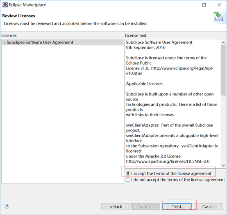Click 'under the Apache 2.0 License.' line
227x215 pixels.
click(x=154, y=156)
